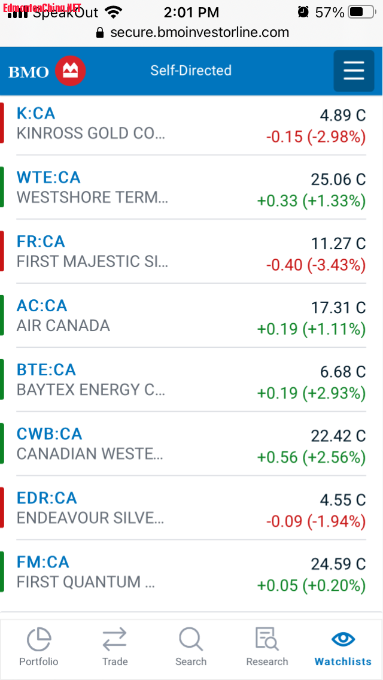Open the hamburger menu
The image size is (383, 680).
click(x=354, y=71)
